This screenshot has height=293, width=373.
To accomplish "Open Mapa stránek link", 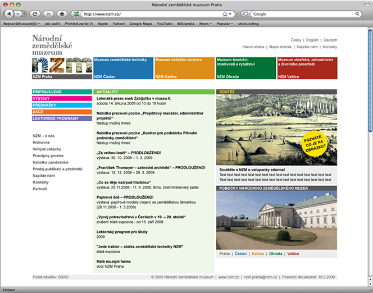I will pyautogui.click(x=280, y=47).
